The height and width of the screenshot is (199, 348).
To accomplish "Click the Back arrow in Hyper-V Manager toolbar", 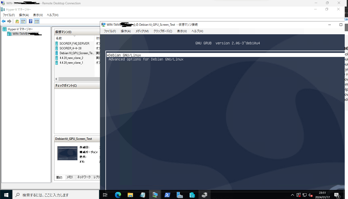I will click(4, 21).
